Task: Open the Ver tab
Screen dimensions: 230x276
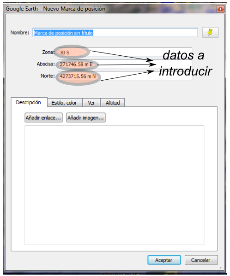Action: click(x=91, y=103)
